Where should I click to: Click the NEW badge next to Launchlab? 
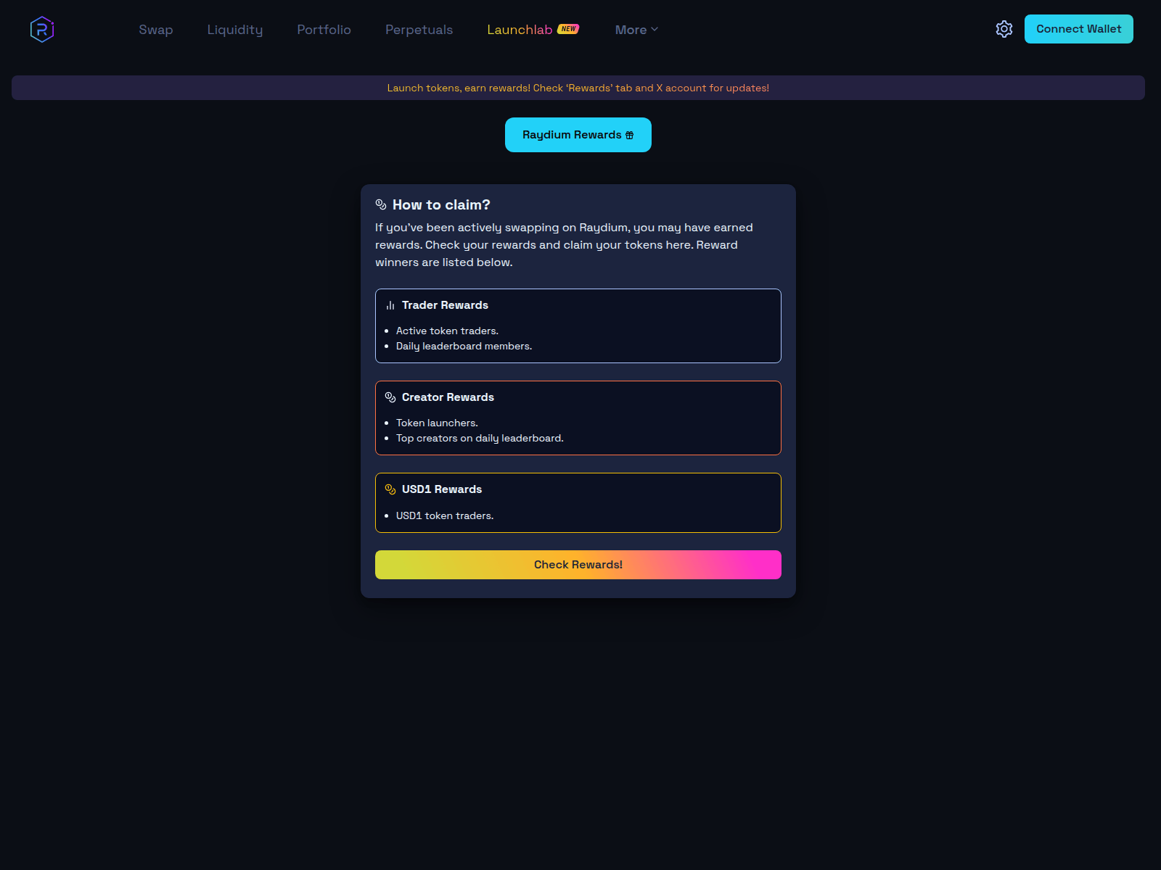568,29
